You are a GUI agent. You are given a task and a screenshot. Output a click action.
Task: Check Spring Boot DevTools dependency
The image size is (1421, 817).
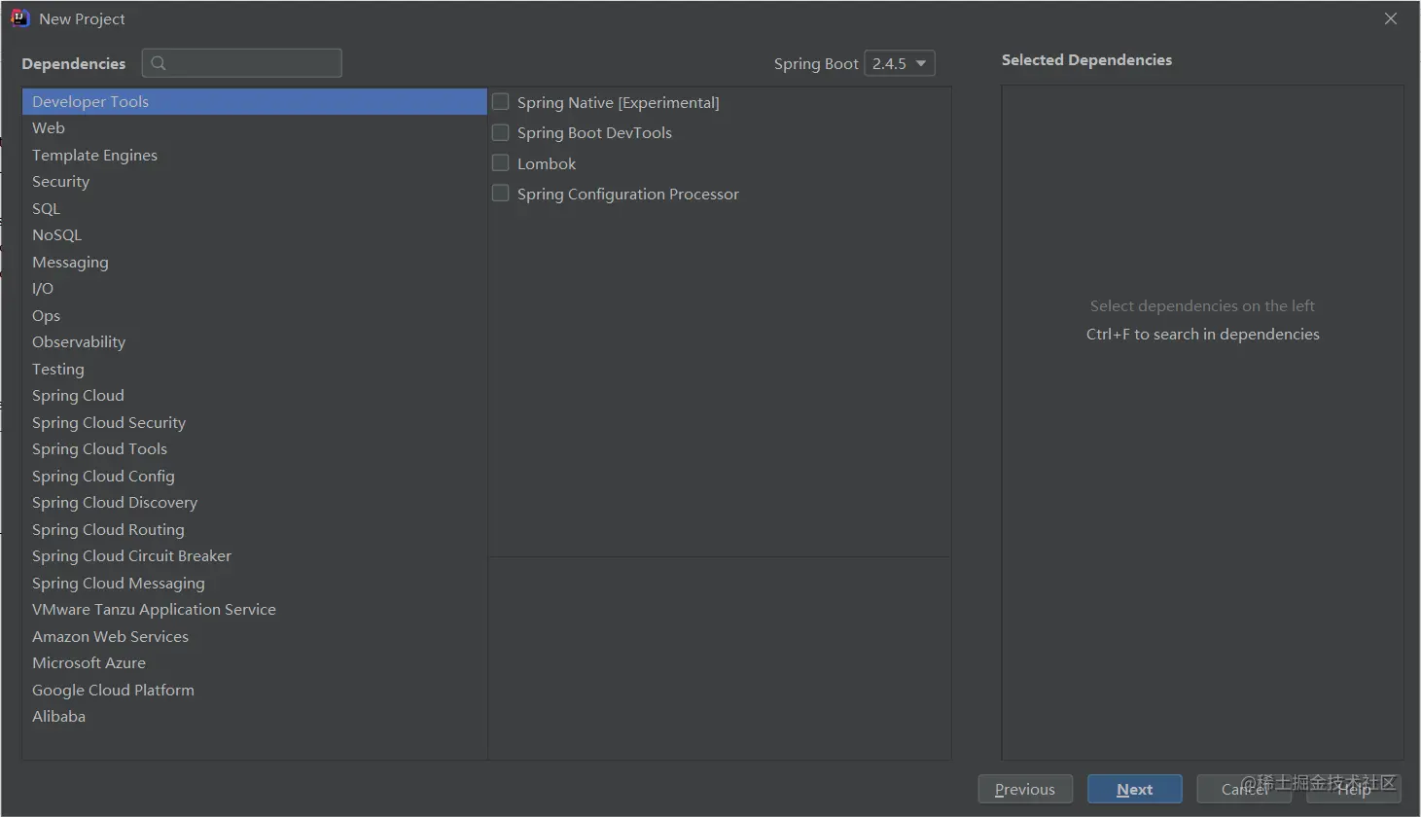coord(501,132)
